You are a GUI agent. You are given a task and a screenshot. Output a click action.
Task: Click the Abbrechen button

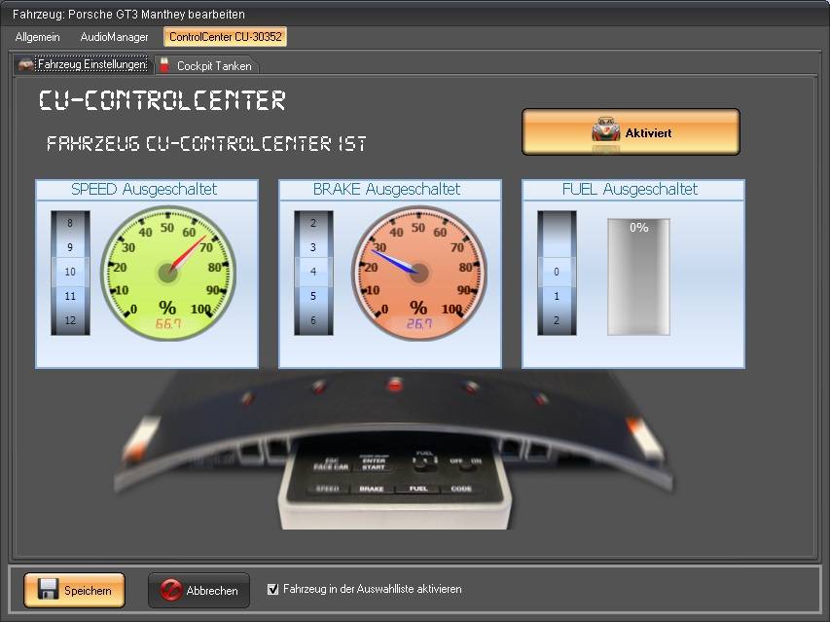coord(199,590)
